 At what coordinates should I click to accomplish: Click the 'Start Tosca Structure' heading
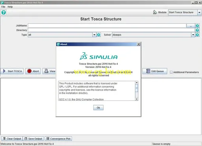click(101, 19)
